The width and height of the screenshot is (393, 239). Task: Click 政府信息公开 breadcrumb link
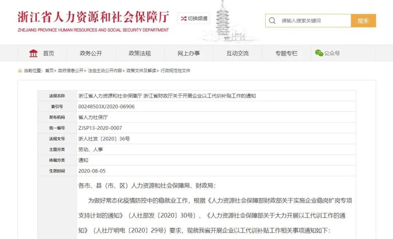click(71, 71)
